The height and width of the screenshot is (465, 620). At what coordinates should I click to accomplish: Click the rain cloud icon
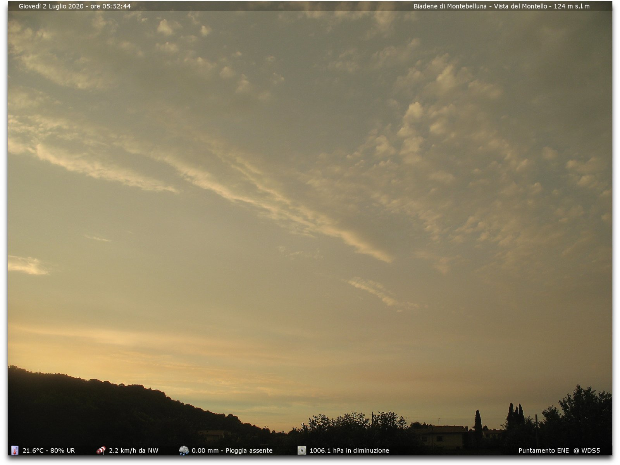pos(184,450)
